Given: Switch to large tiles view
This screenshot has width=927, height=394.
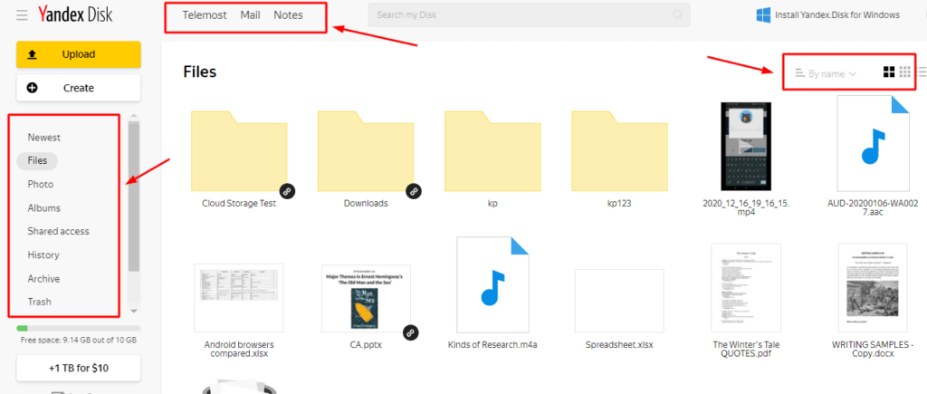Looking at the screenshot, I should [x=889, y=72].
